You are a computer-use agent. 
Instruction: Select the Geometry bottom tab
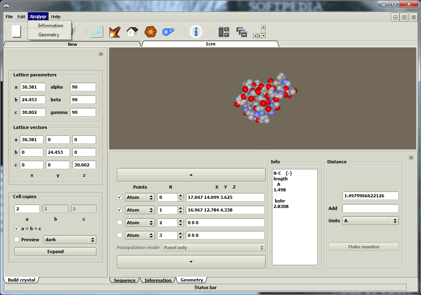pos(192,280)
